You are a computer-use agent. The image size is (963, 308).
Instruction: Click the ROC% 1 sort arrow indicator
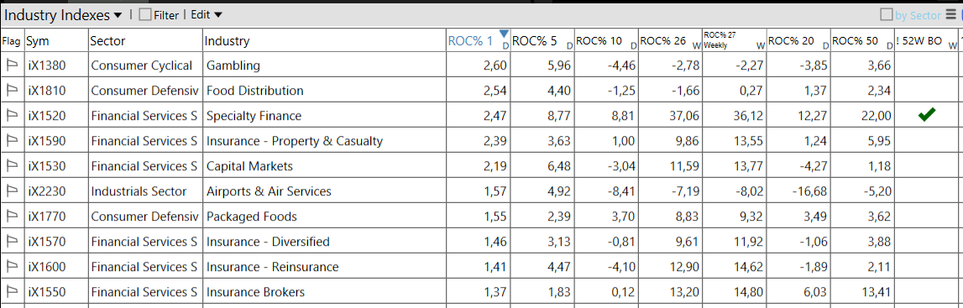click(x=505, y=34)
